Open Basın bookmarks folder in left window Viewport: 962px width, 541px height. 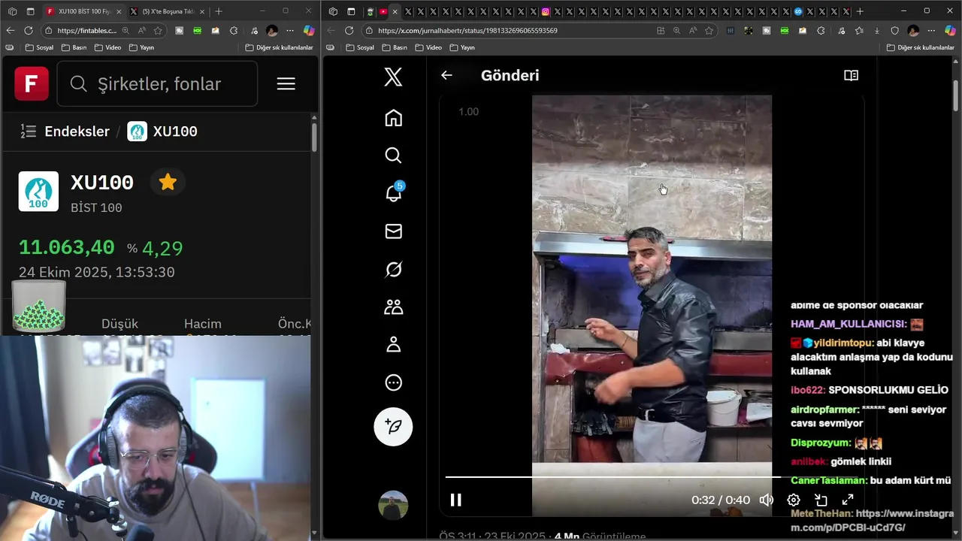point(74,47)
